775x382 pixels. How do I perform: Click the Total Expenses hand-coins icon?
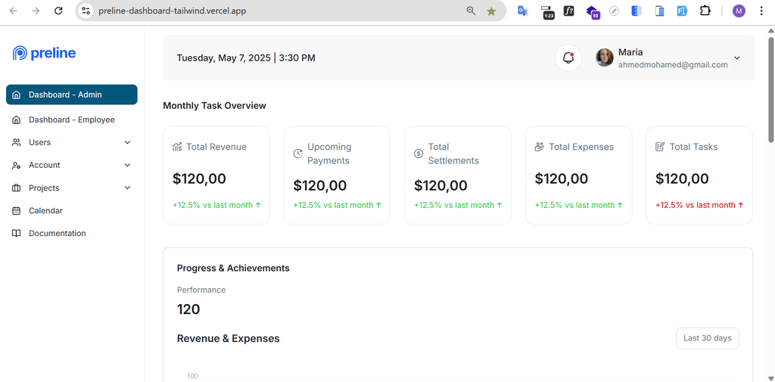tap(540, 147)
